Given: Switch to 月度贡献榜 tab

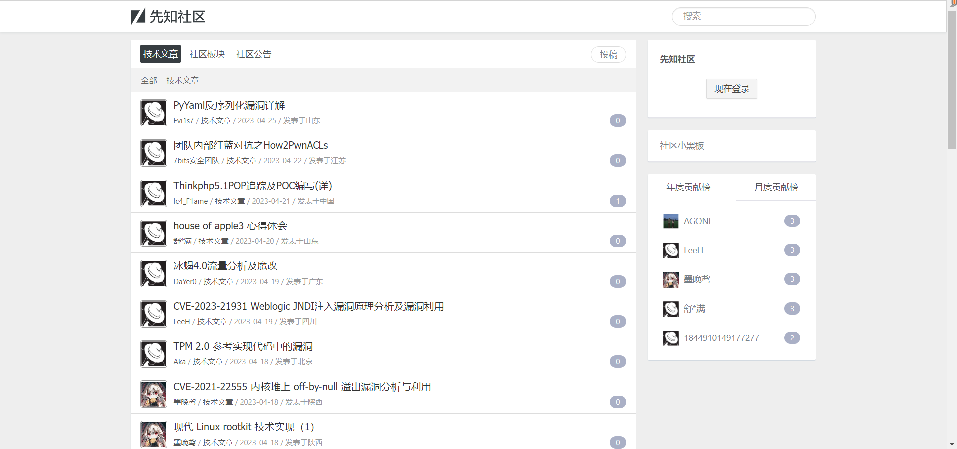Looking at the screenshot, I should tap(776, 187).
